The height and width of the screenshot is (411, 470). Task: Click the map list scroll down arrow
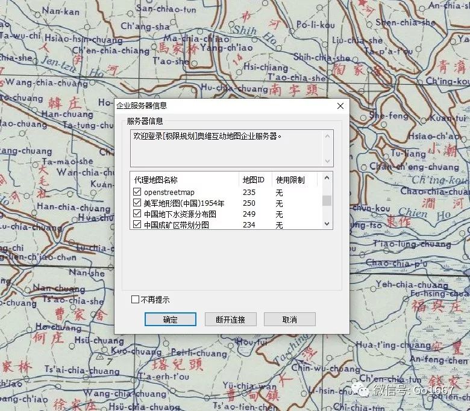tap(327, 224)
